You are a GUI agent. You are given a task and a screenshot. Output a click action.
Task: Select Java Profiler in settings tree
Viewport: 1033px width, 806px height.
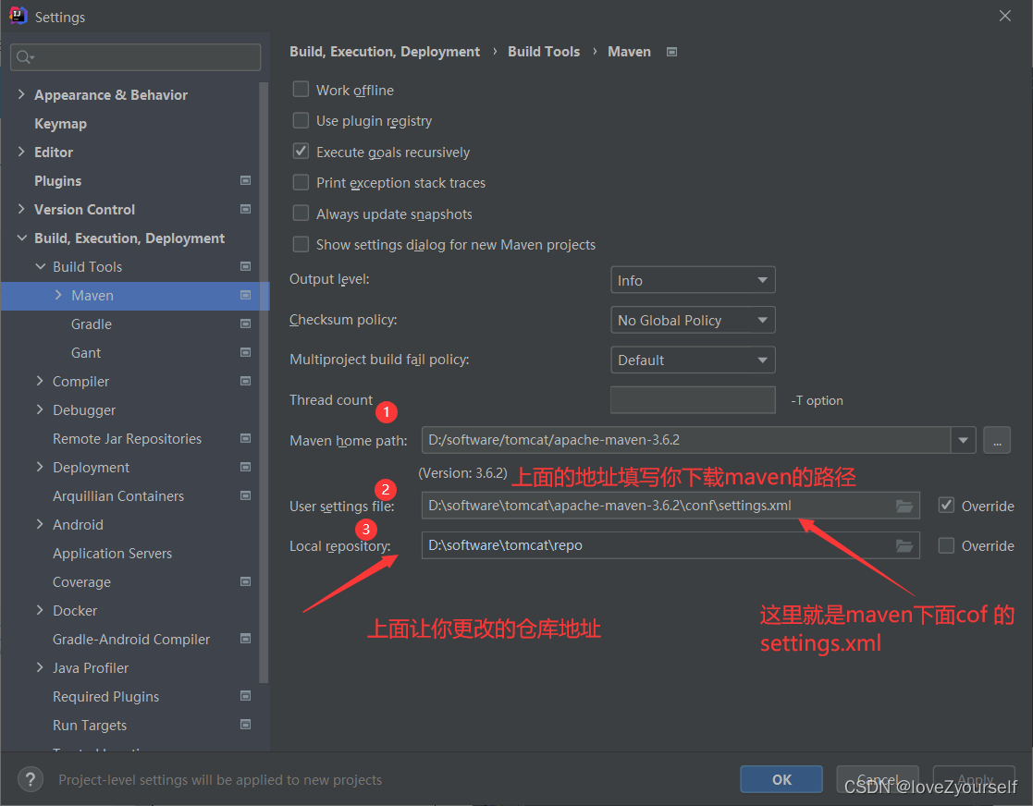[91, 667]
